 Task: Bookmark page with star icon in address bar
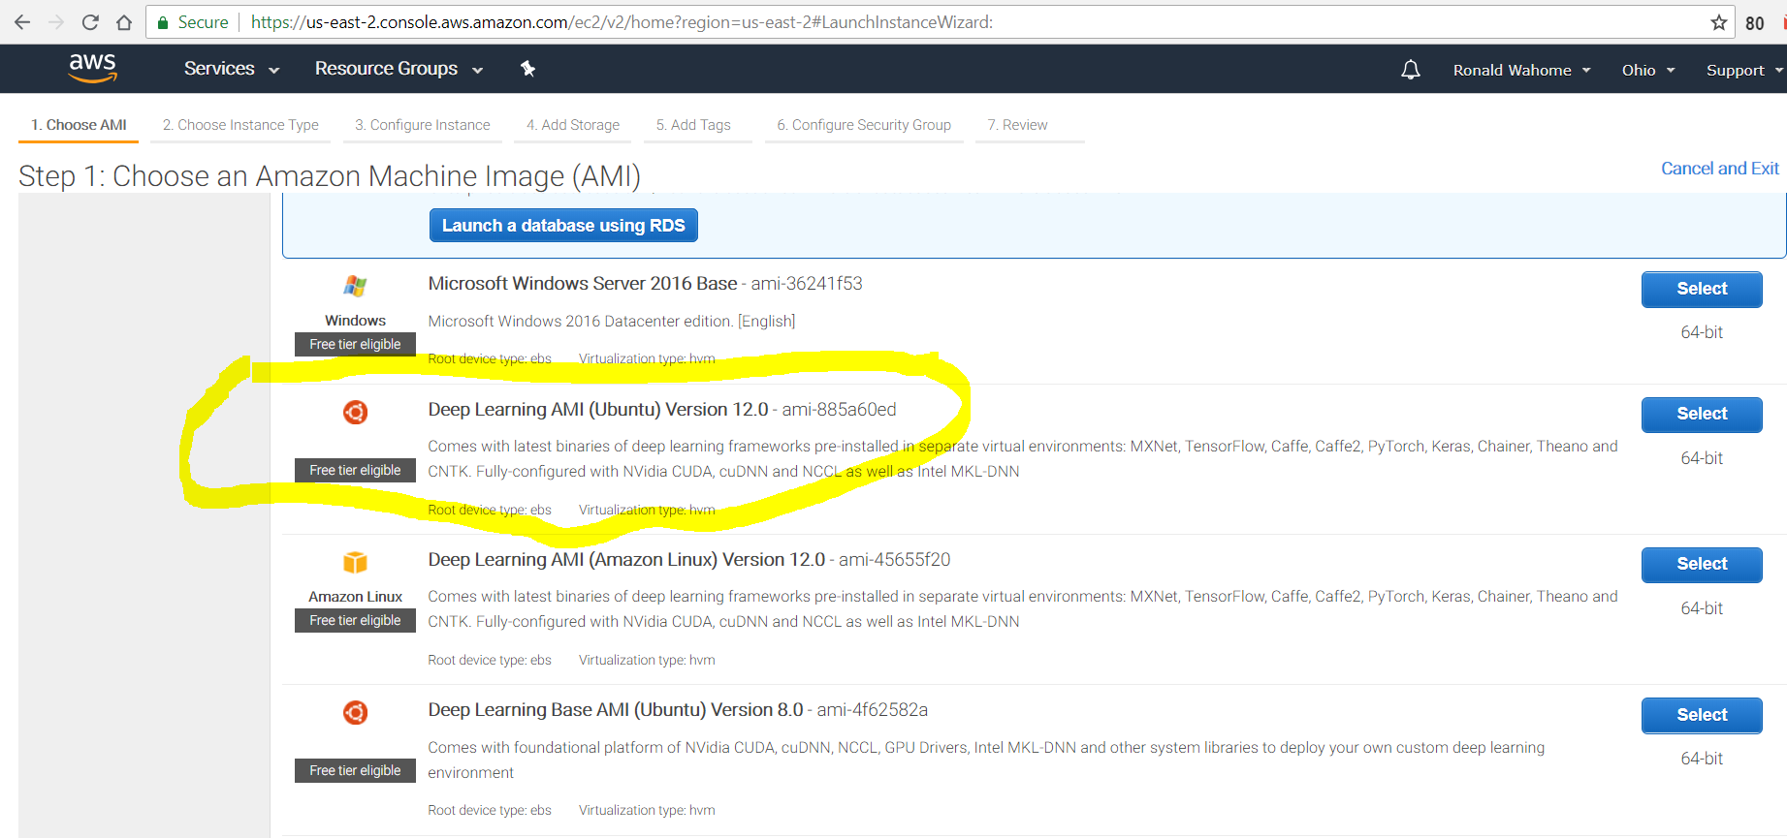1719,22
